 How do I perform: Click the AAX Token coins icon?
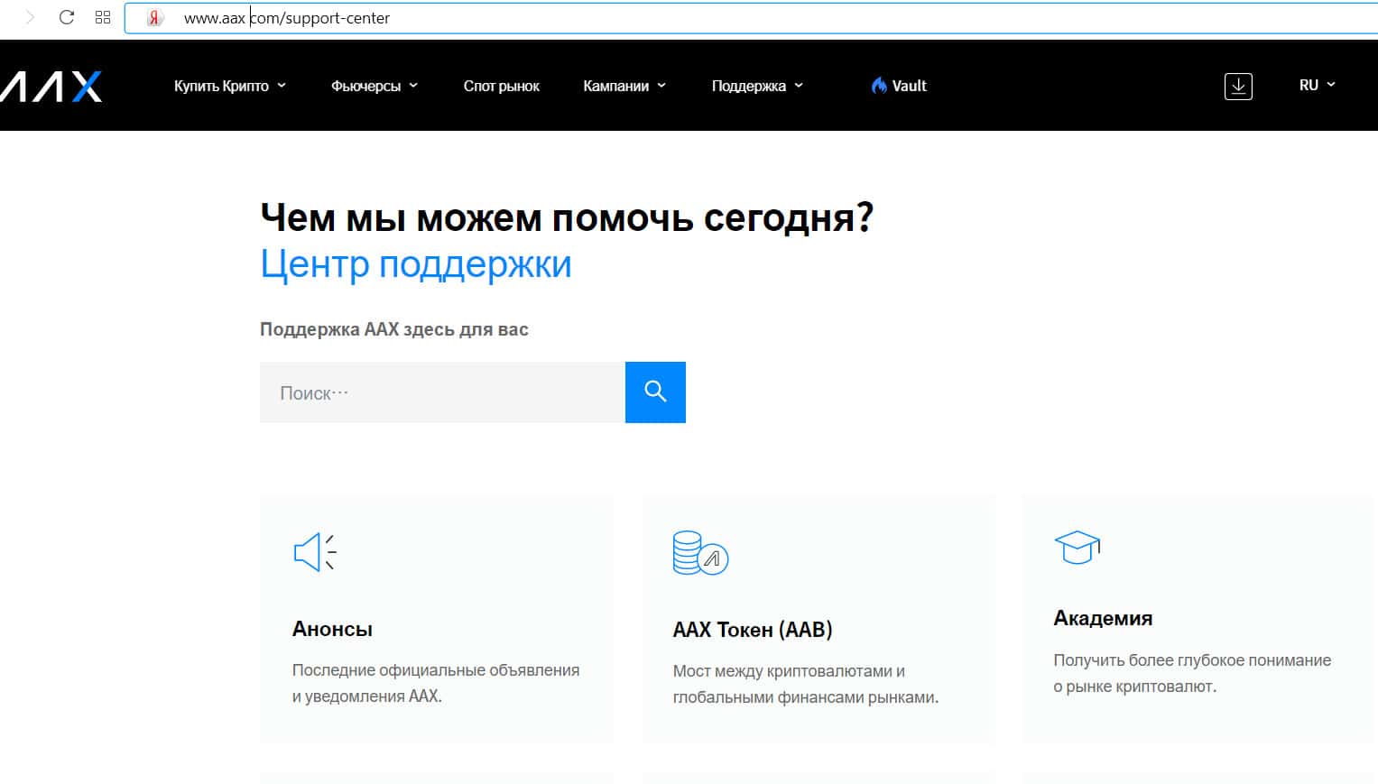click(699, 552)
